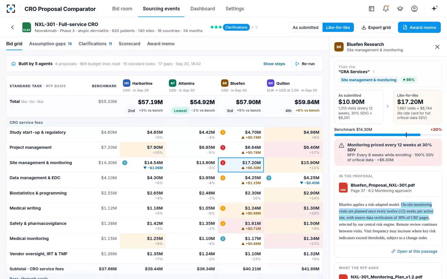The width and height of the screenshot is (447, 279).
Task: Export the bid grid
Action: click(x=376, y=27)
